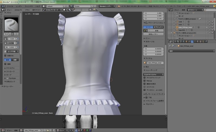
Task: Open the Modifiers wrench tab icon
Action: (192, 42)
